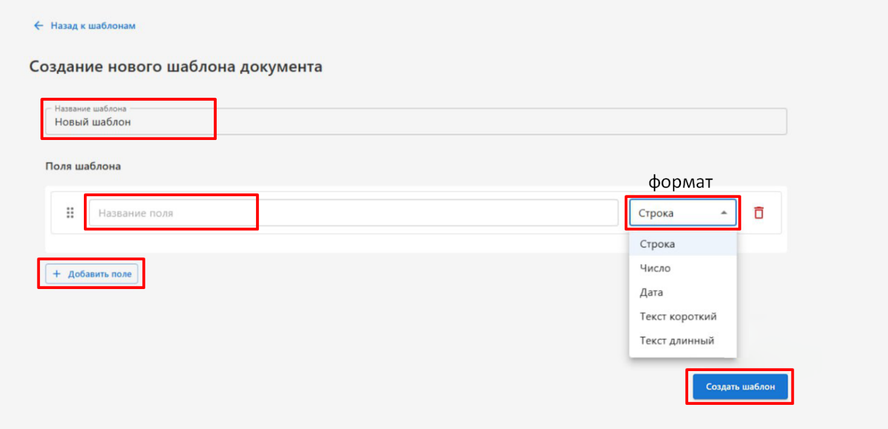The image size is (888, 429).
Task: Click the "Создать шаблон" button
Action: 740,387
